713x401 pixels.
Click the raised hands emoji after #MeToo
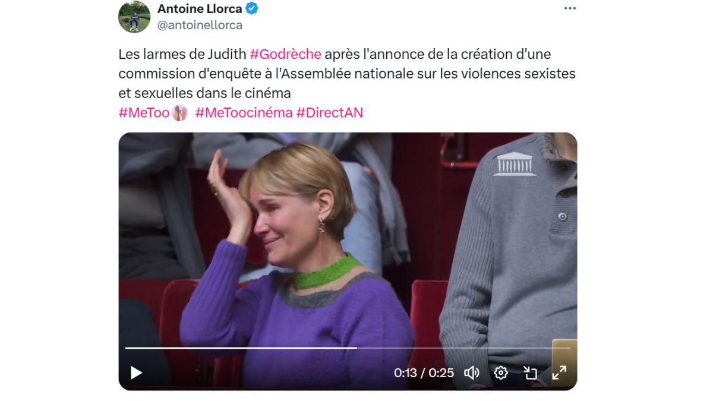(179, 113)
